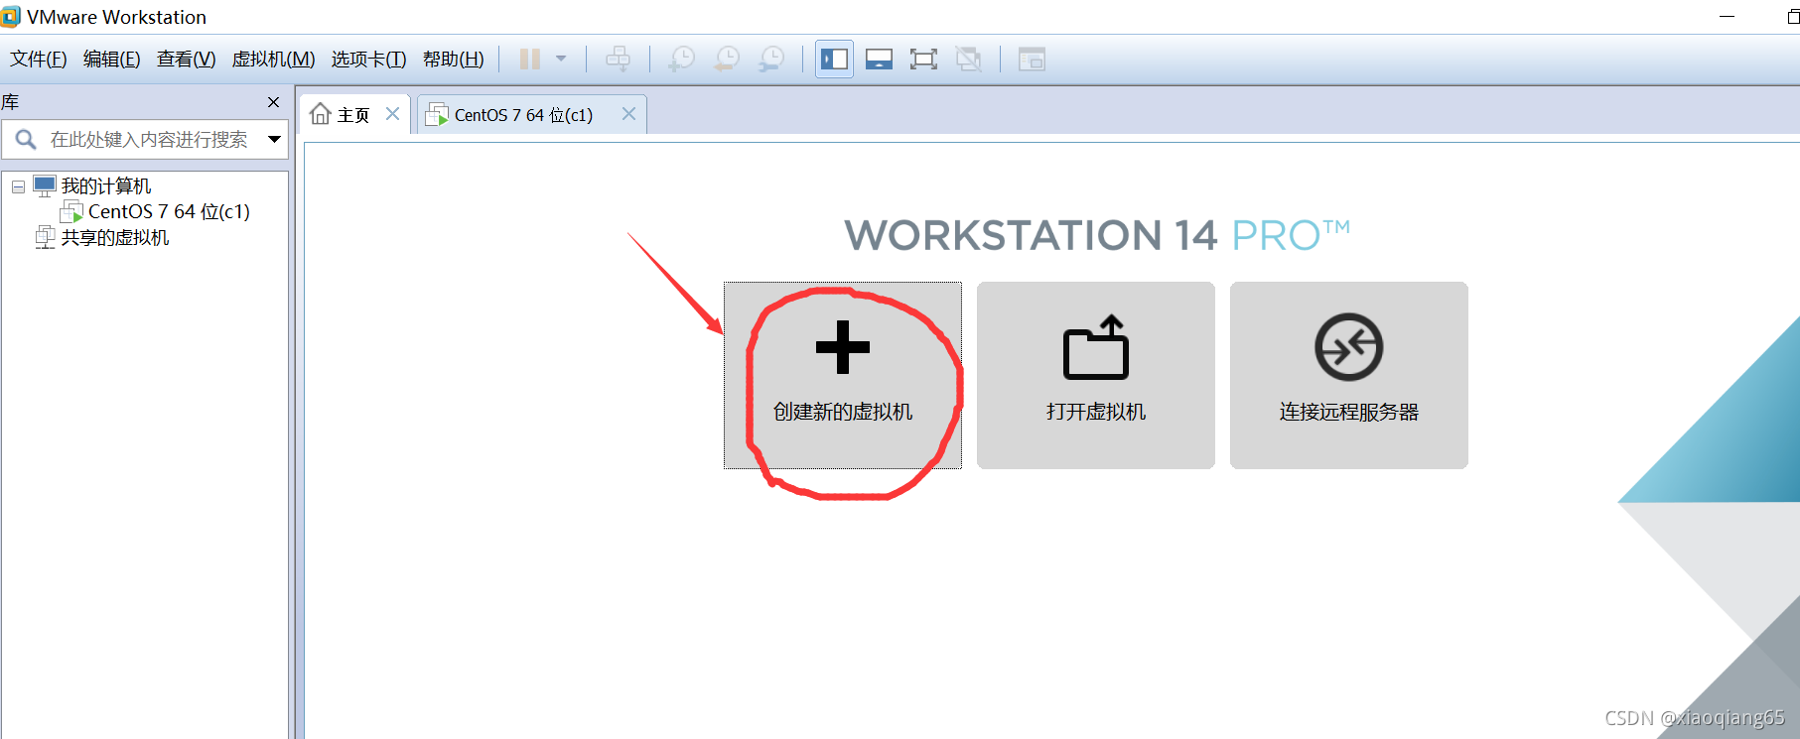Image resolution: width=1800 pixels, height=739 pixels.
Task: Click the library search input field
Action: (149, 140)
